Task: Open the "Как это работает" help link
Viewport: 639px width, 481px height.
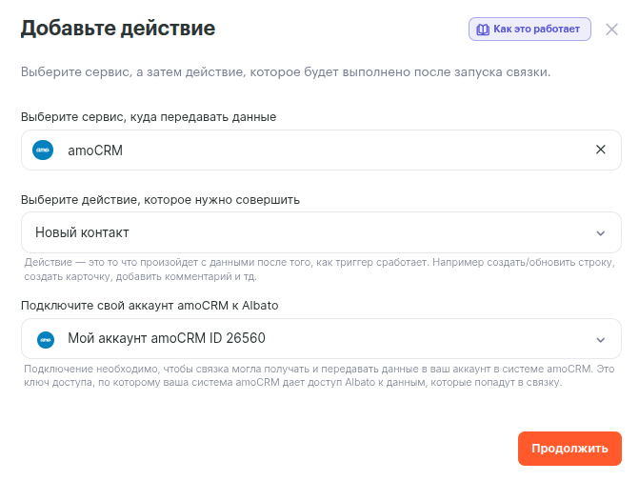Action: tap(535, 30)
